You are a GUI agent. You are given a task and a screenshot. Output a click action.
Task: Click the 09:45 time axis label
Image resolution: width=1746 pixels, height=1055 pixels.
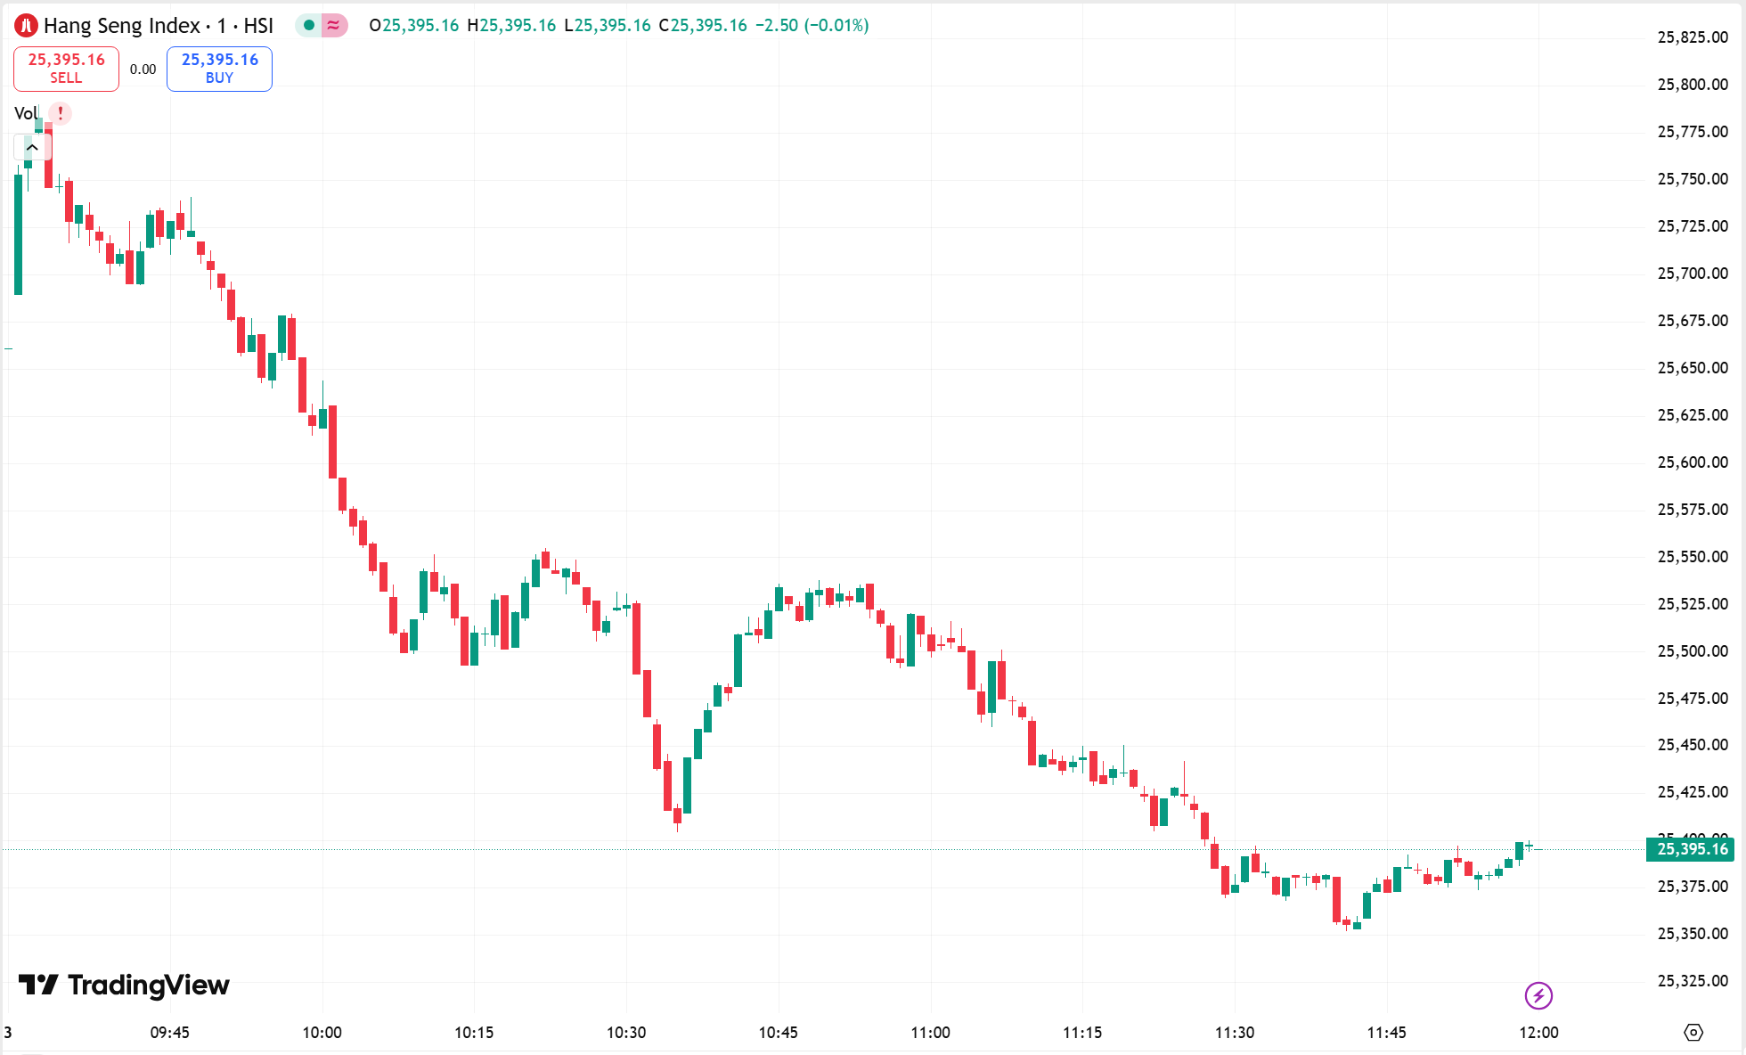coord(169,1032)
